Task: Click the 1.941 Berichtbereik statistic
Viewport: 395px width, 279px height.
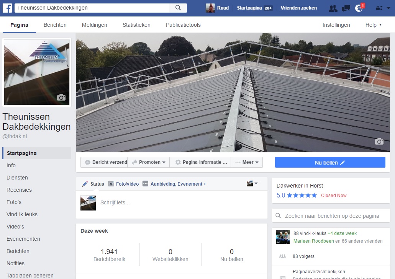Action: (109, 255)
